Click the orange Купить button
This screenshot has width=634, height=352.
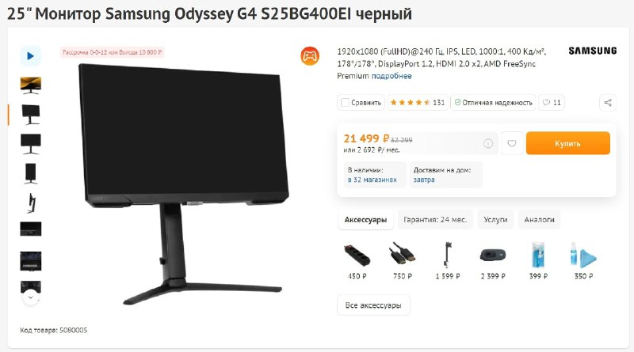(x=567, y=143)
